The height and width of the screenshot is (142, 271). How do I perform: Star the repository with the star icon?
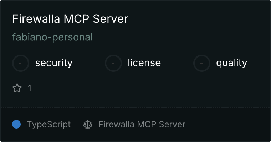pyautogui.click(x=17, y=88)
